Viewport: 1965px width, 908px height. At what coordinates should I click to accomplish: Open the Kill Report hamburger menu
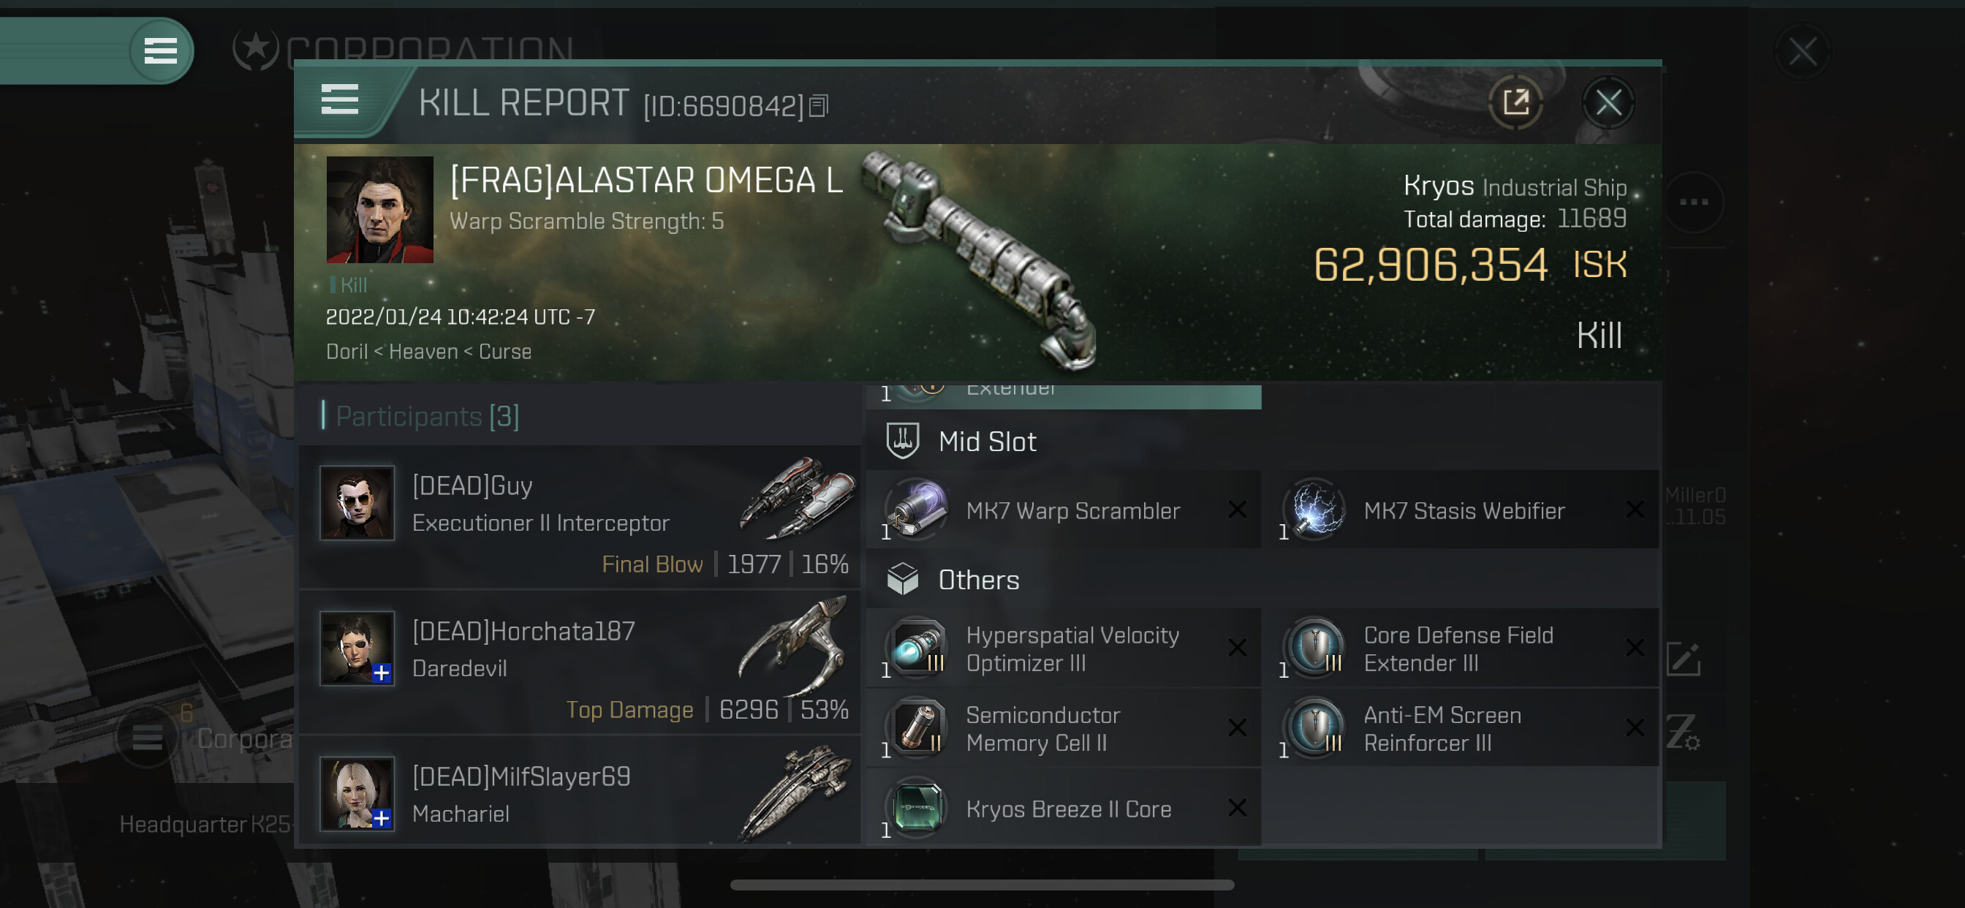pos(339,100)
